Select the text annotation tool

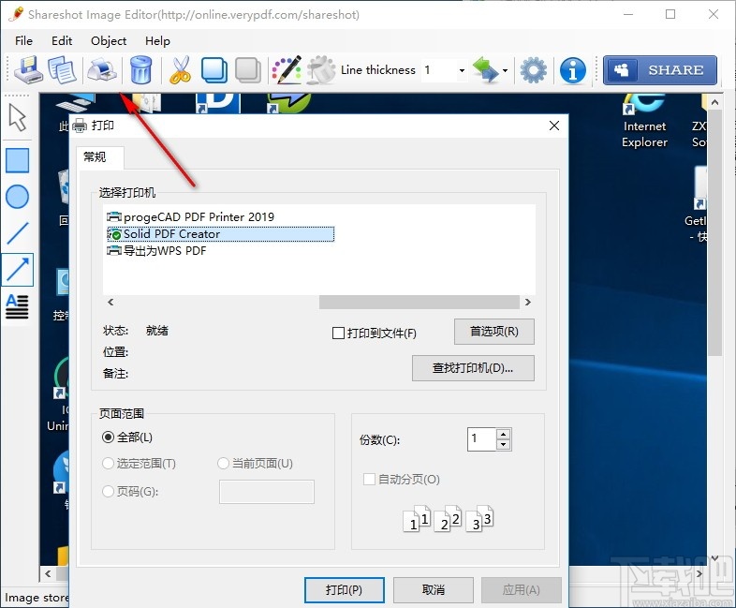click(x=17, y=306)
